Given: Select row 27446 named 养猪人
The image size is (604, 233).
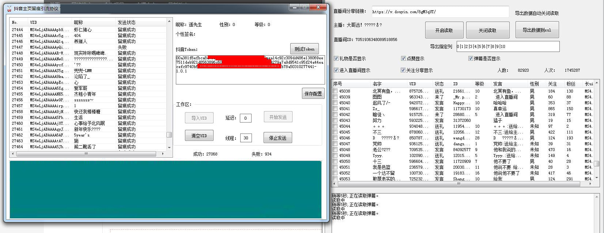Looking at the screenshot, I should 88,41.
